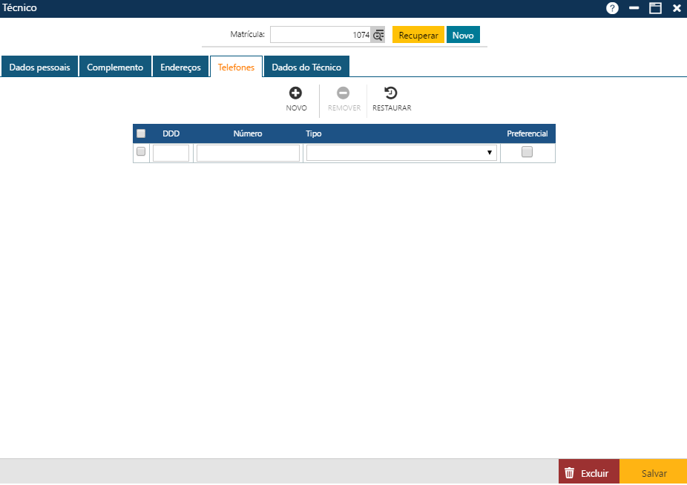The width and height of the screenshot is (687, 485).
Task: Maximize the Técnico window
Action: click(x=655, y=8)
